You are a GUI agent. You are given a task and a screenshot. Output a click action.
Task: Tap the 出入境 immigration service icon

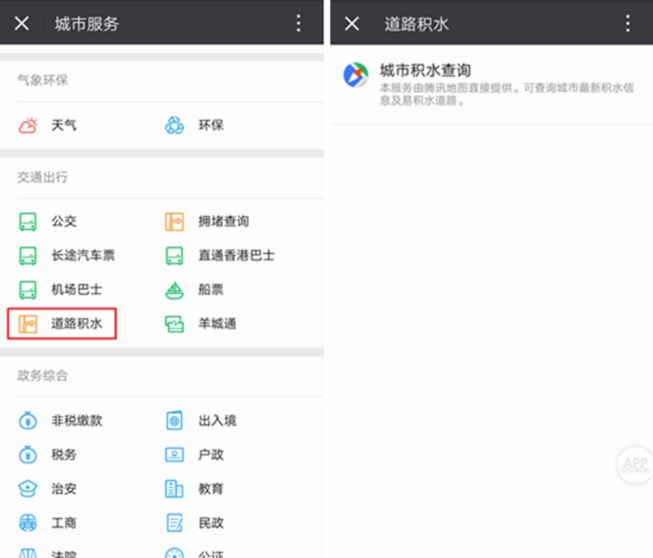[173, 420]
